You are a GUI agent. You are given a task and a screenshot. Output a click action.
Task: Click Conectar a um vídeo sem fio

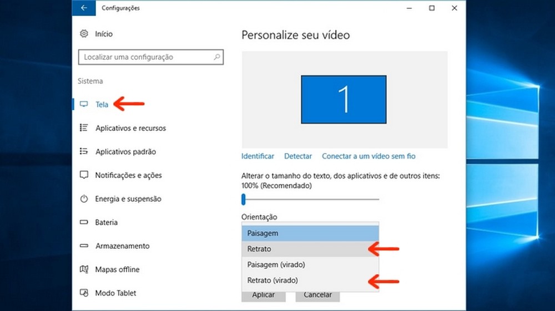[x=369, y=156]
